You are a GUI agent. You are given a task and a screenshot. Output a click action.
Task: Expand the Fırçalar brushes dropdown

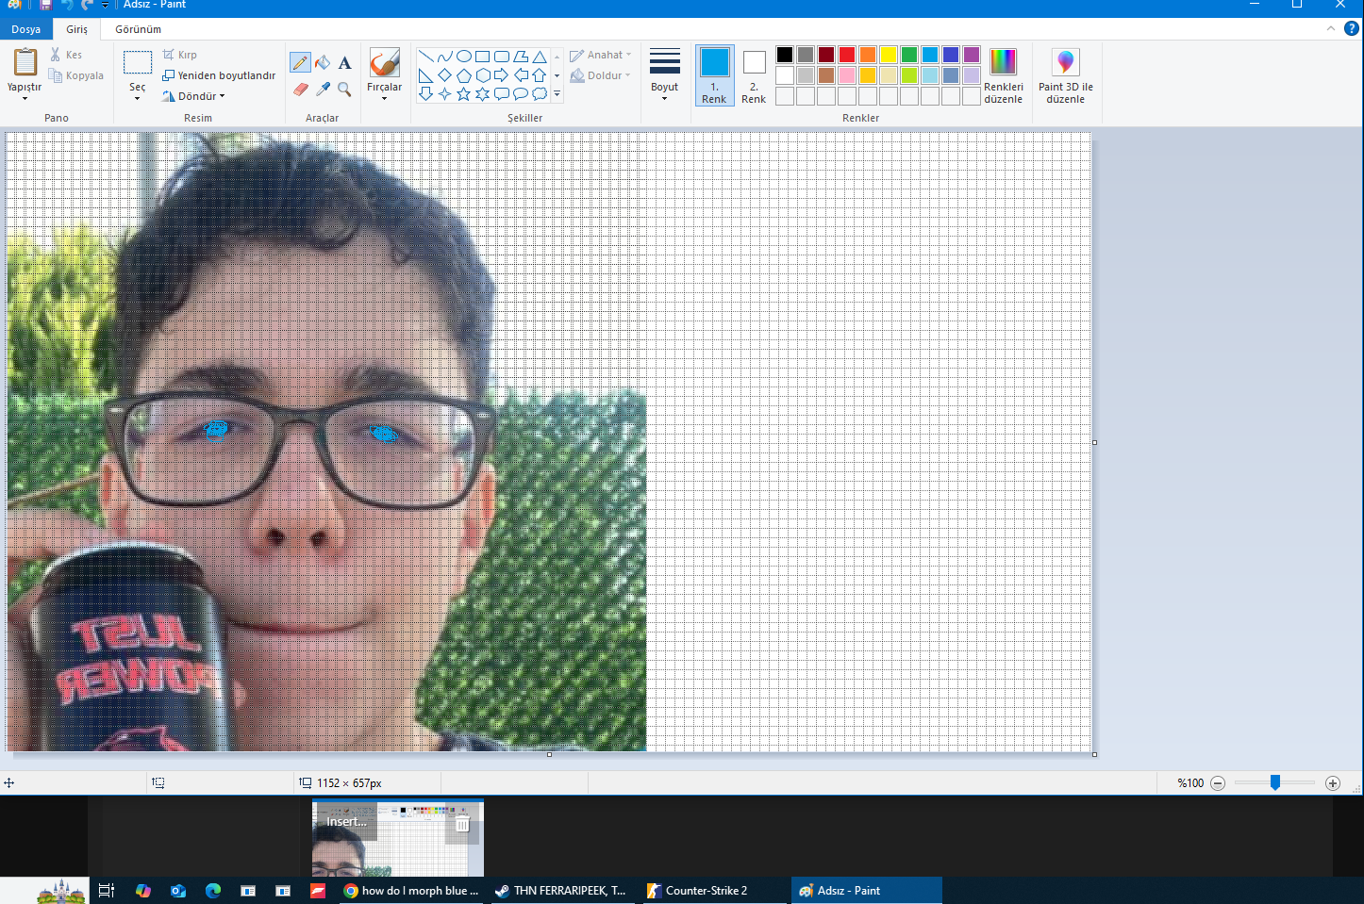coord(384,75)
